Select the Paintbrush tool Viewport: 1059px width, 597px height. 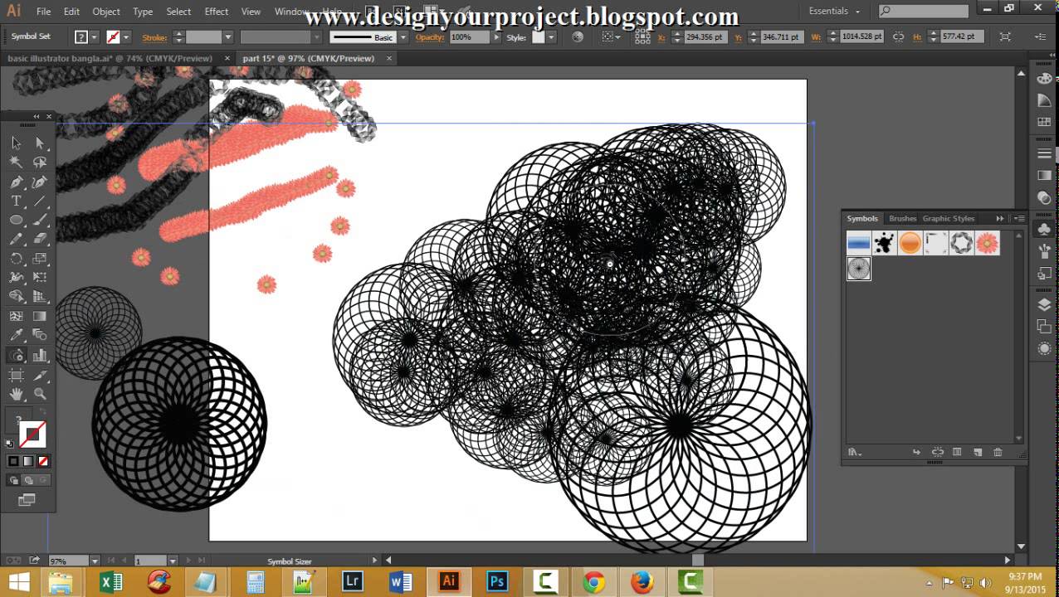39,221
